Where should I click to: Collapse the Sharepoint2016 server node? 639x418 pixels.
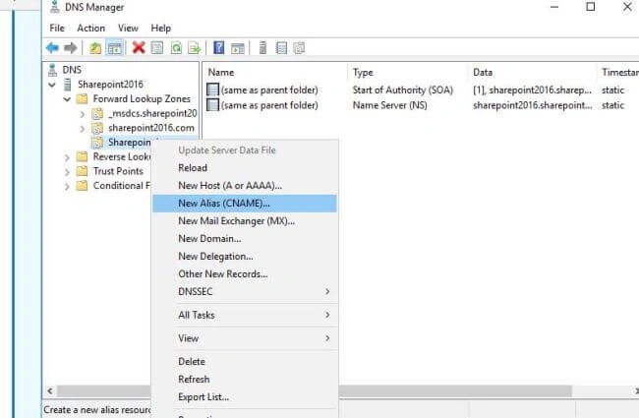[x=52, y=85]
